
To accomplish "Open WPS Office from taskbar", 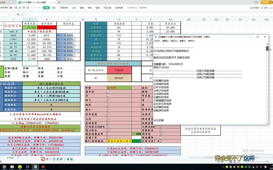I will coord(43,167).
